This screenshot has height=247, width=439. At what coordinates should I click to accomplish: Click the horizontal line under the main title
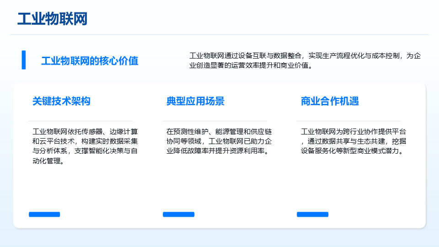219,34
